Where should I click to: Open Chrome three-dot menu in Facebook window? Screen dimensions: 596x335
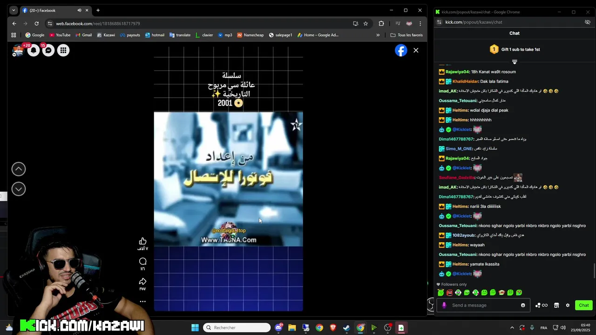click(x=420, y=23)
